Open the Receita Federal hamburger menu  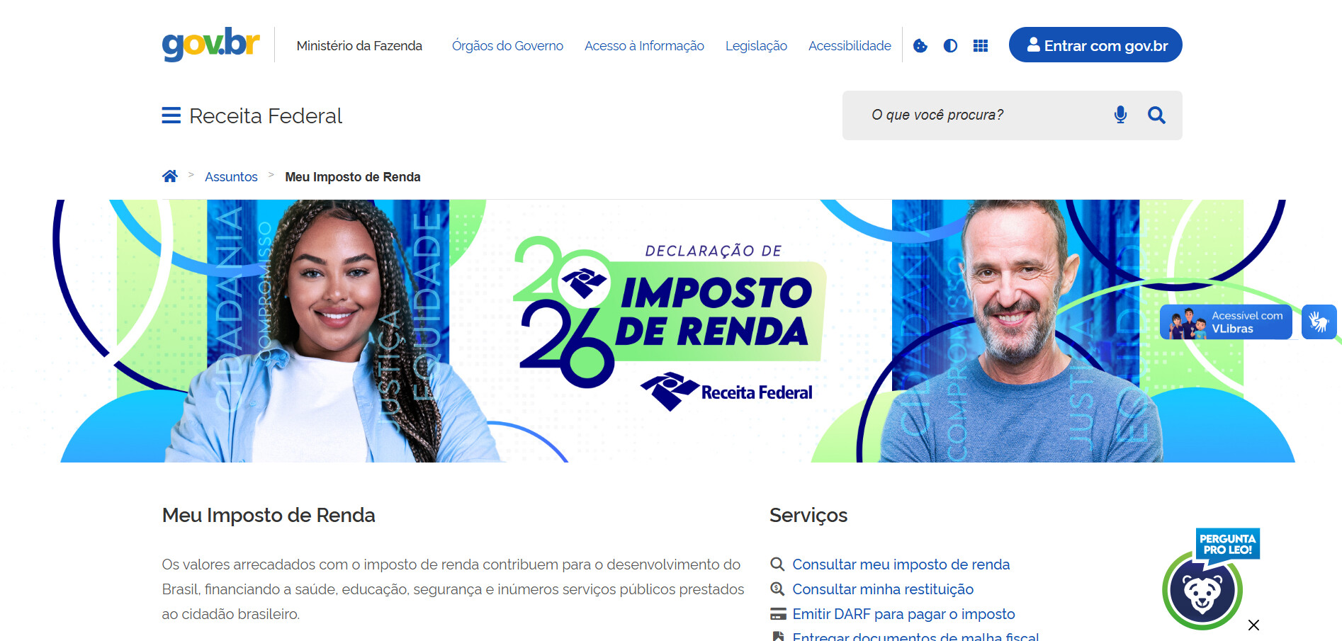(171, 115)
